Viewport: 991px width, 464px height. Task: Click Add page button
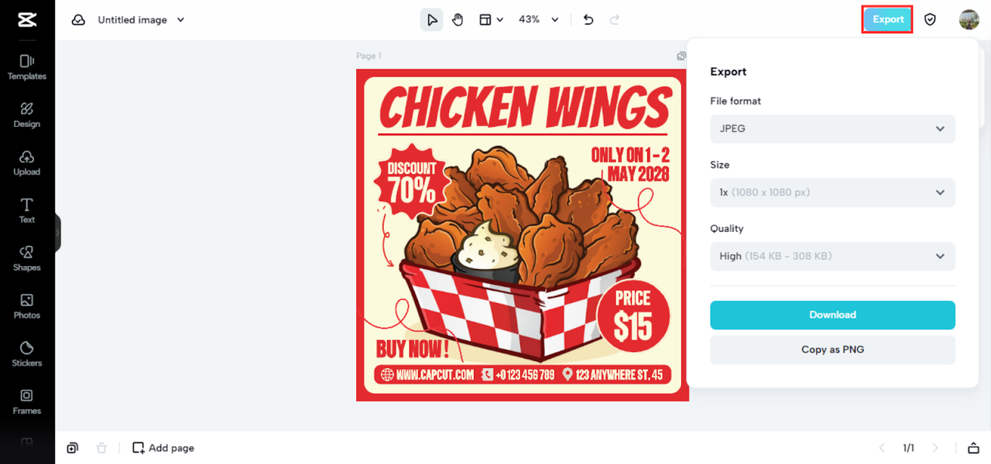(163, 448)
